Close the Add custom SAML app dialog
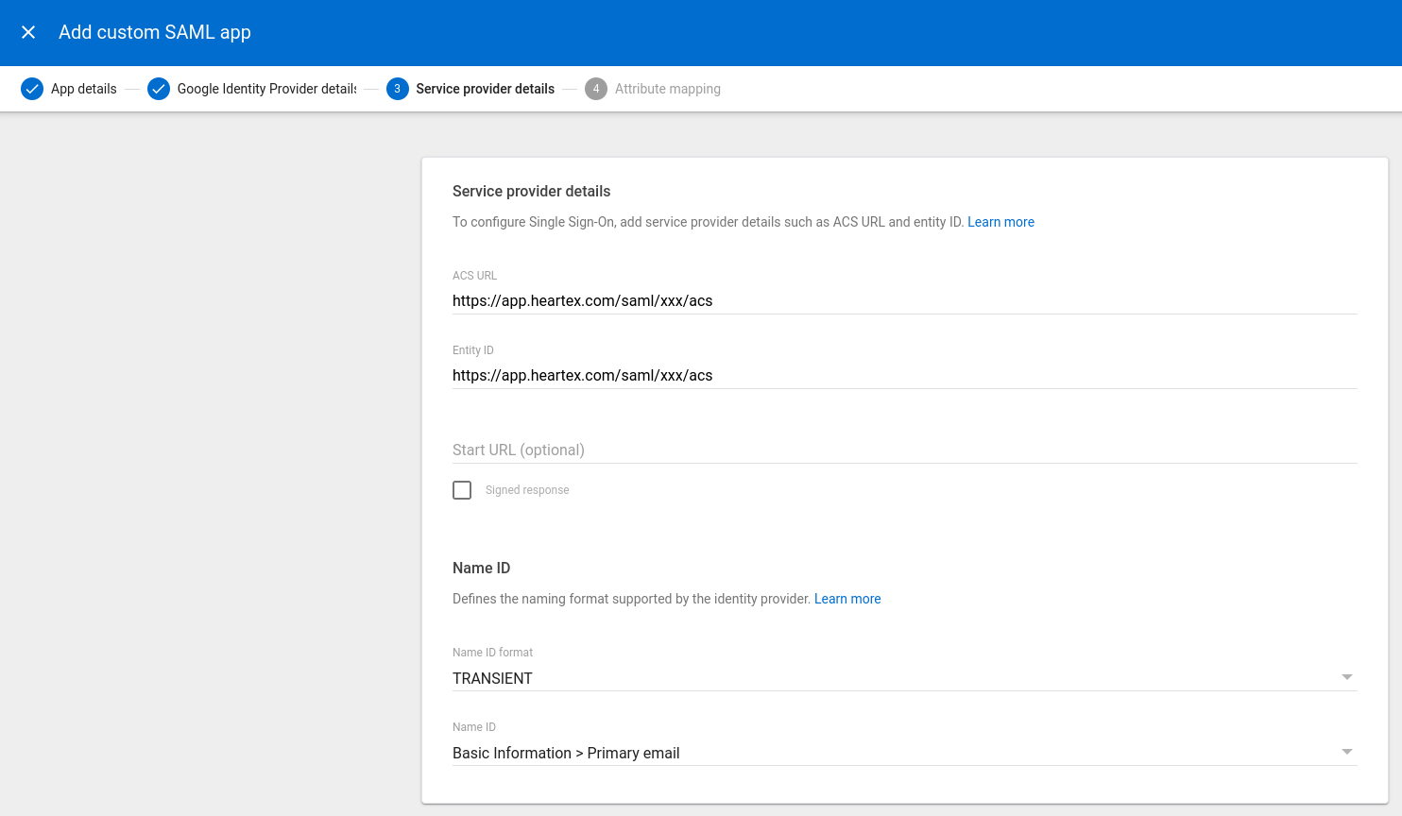The width and height of the screenshot is (1402, 816). (x=28, y=32)
